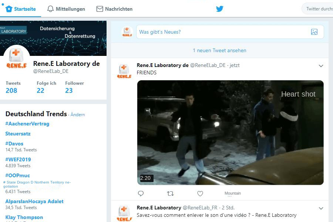Click avatar beside FRIENDS tweet

124,71
